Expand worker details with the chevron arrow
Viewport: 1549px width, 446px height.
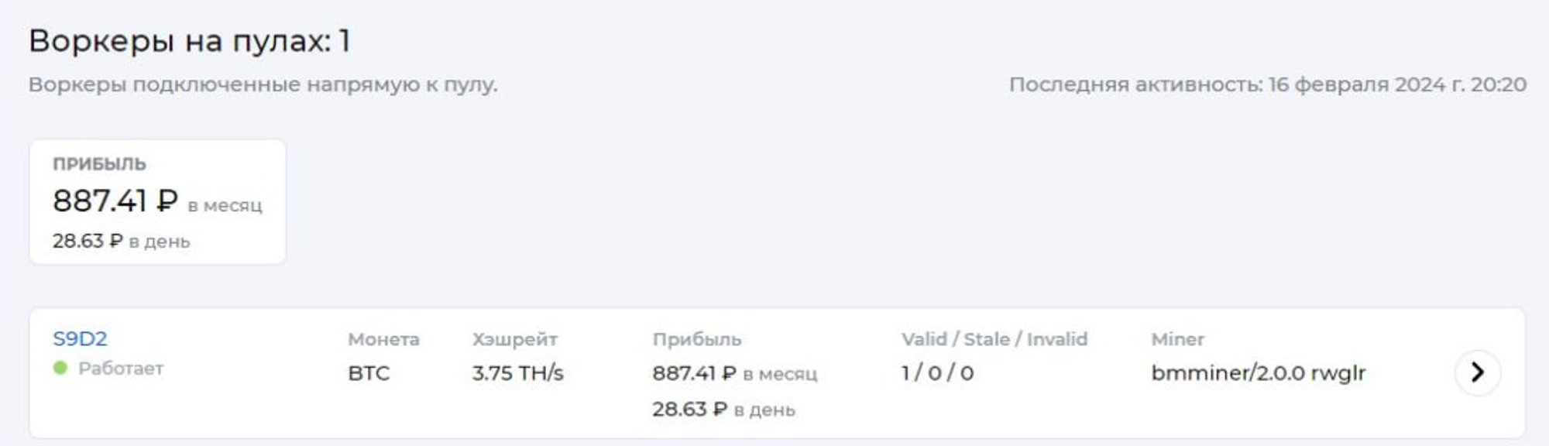coord(1478,372)
